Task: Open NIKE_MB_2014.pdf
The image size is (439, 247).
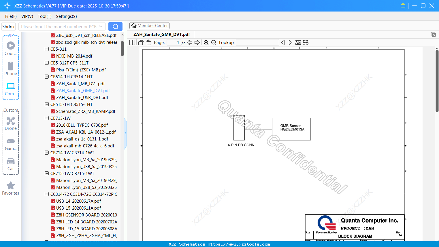Action: click(74, 56)
